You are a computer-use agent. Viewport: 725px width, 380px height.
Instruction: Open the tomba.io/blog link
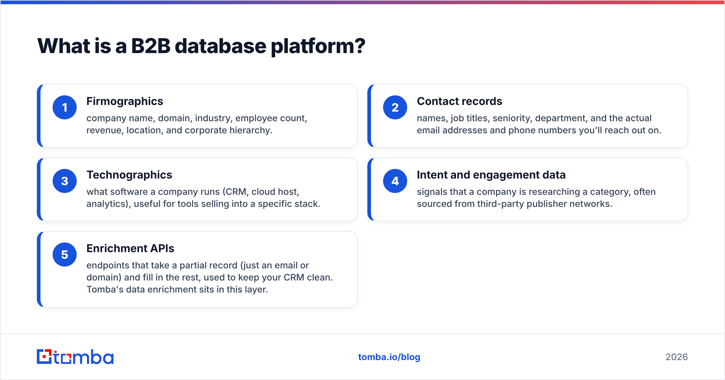coord(389,357)
